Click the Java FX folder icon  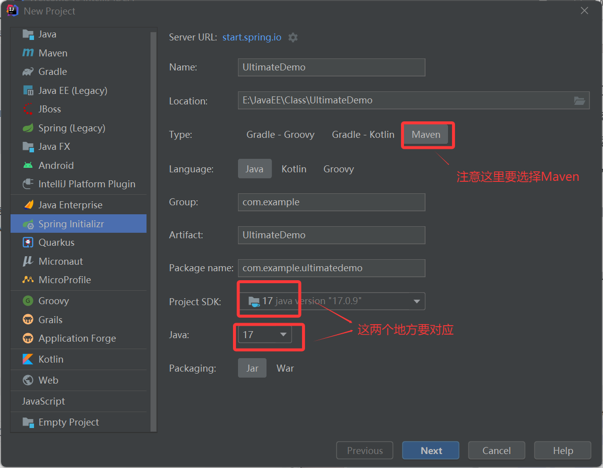click(x=28, y=146)
